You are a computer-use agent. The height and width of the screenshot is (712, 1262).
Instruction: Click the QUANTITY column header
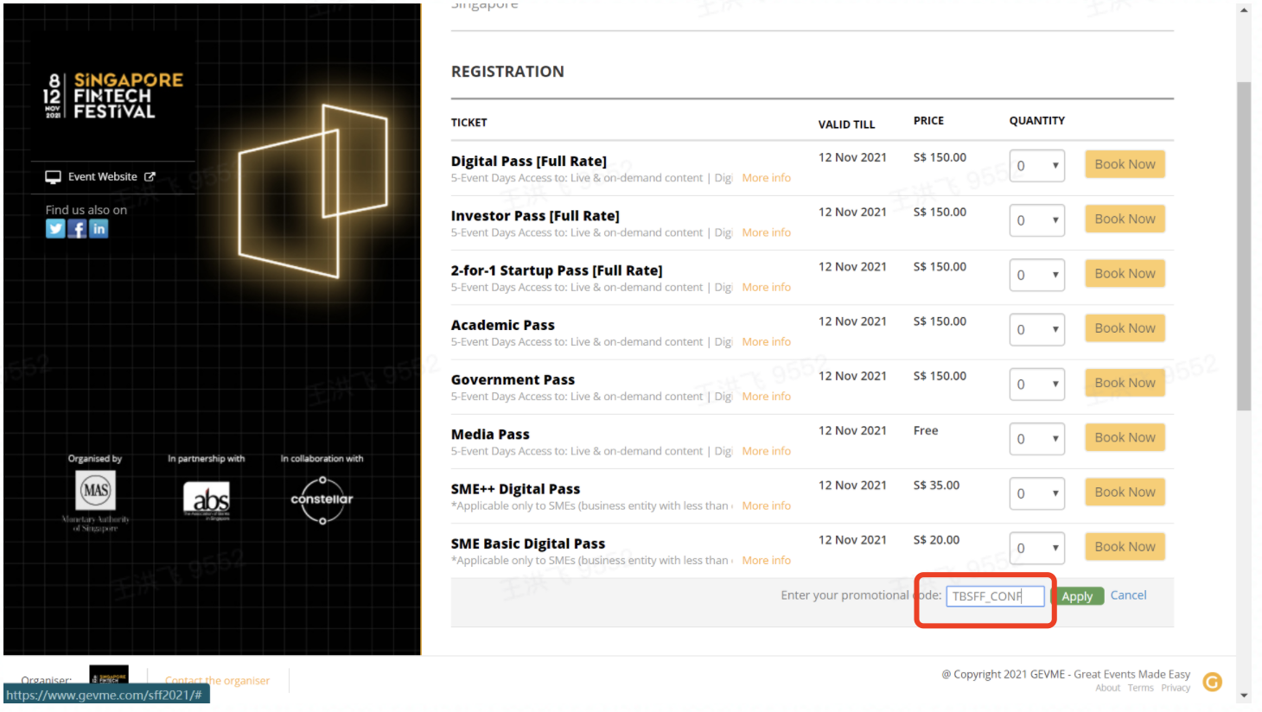click(1036, 121)
